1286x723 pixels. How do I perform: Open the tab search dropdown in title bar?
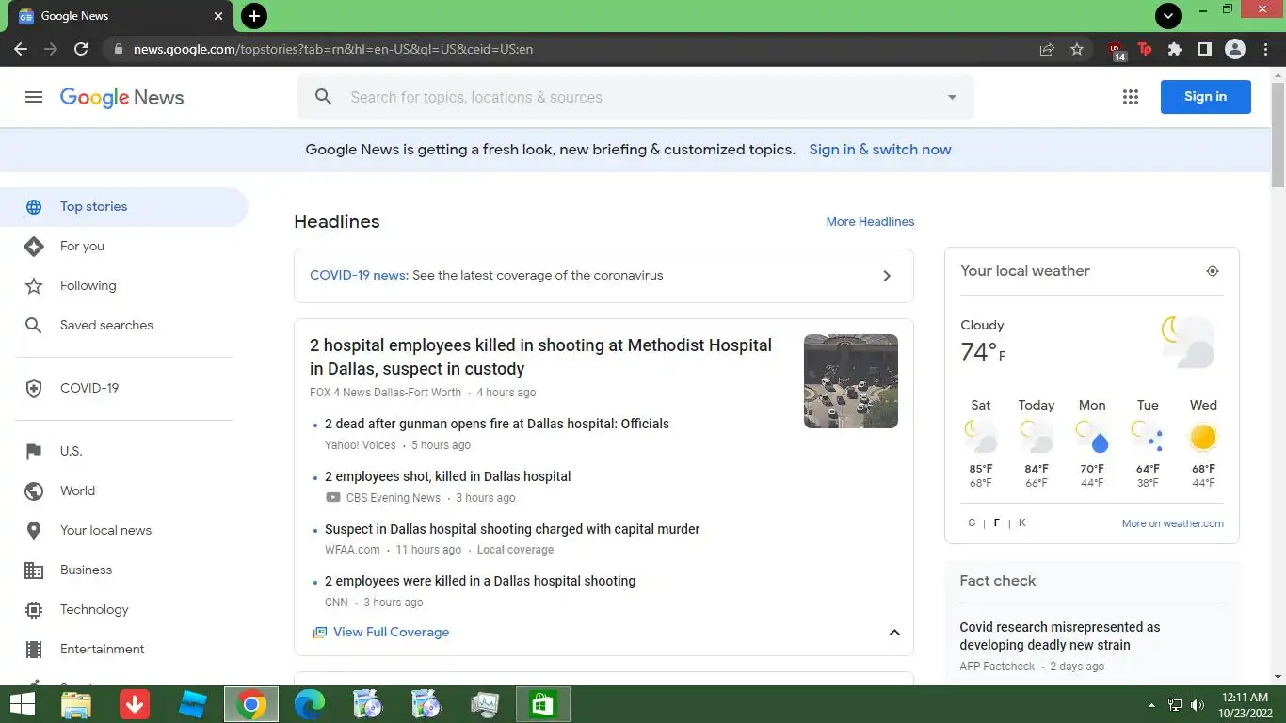1168,16
